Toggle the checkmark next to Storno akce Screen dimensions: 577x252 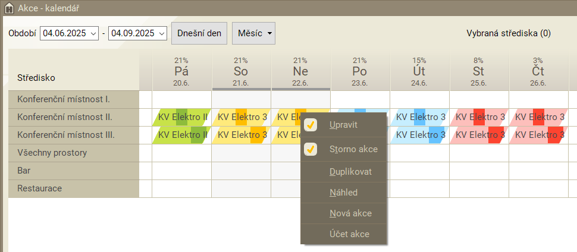pos(311,149)
